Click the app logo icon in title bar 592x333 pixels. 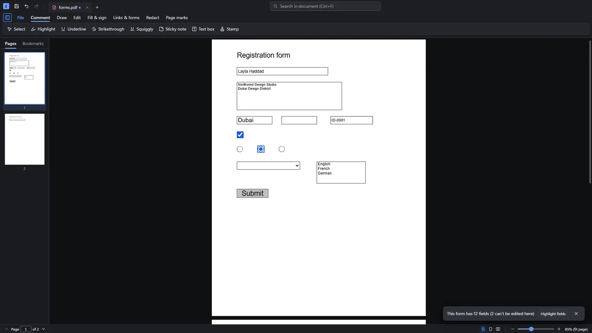[x=6, y=6]
